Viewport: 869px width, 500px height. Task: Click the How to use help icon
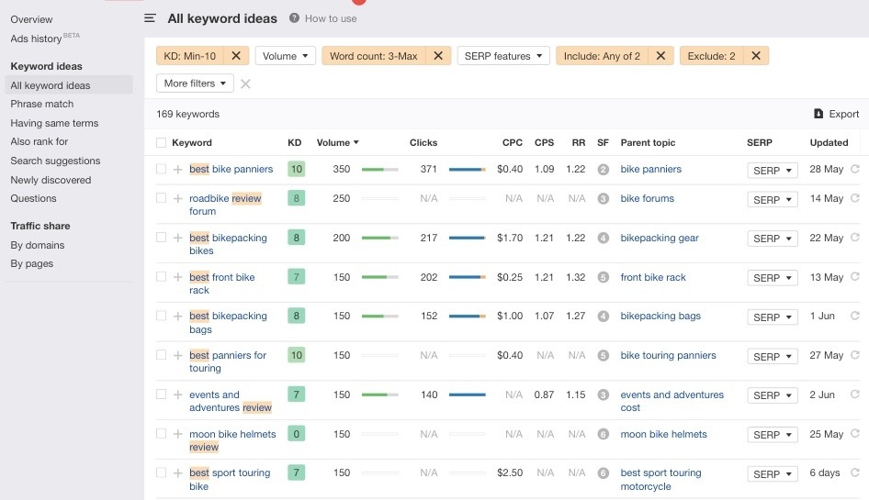click(295, 18)
